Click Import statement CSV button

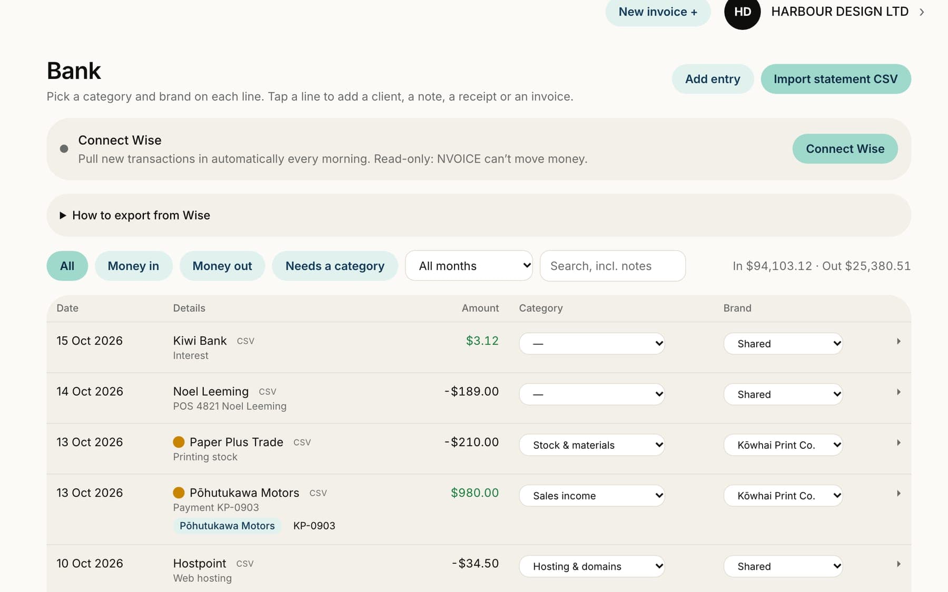point(836,79)
